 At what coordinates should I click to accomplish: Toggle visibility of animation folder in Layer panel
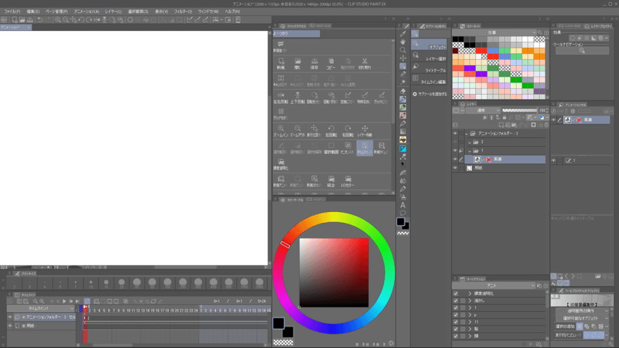pos(455,133)
